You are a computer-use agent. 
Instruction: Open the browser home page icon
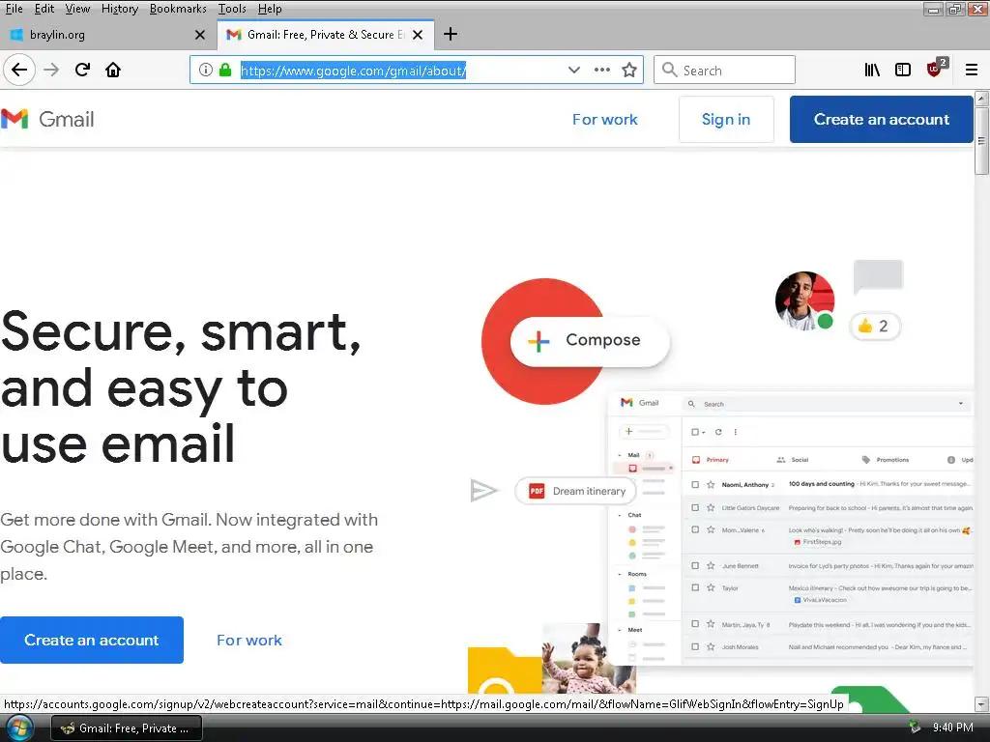113,70
